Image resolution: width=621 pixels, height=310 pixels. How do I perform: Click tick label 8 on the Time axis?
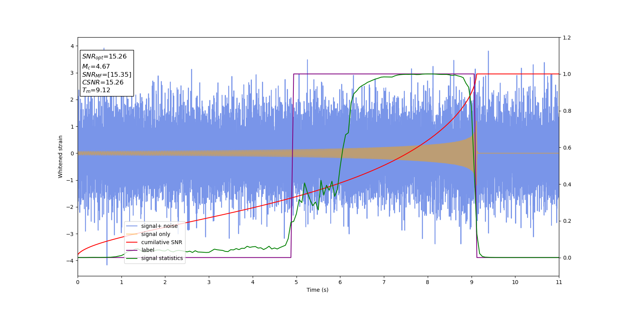tap(428, 282)
